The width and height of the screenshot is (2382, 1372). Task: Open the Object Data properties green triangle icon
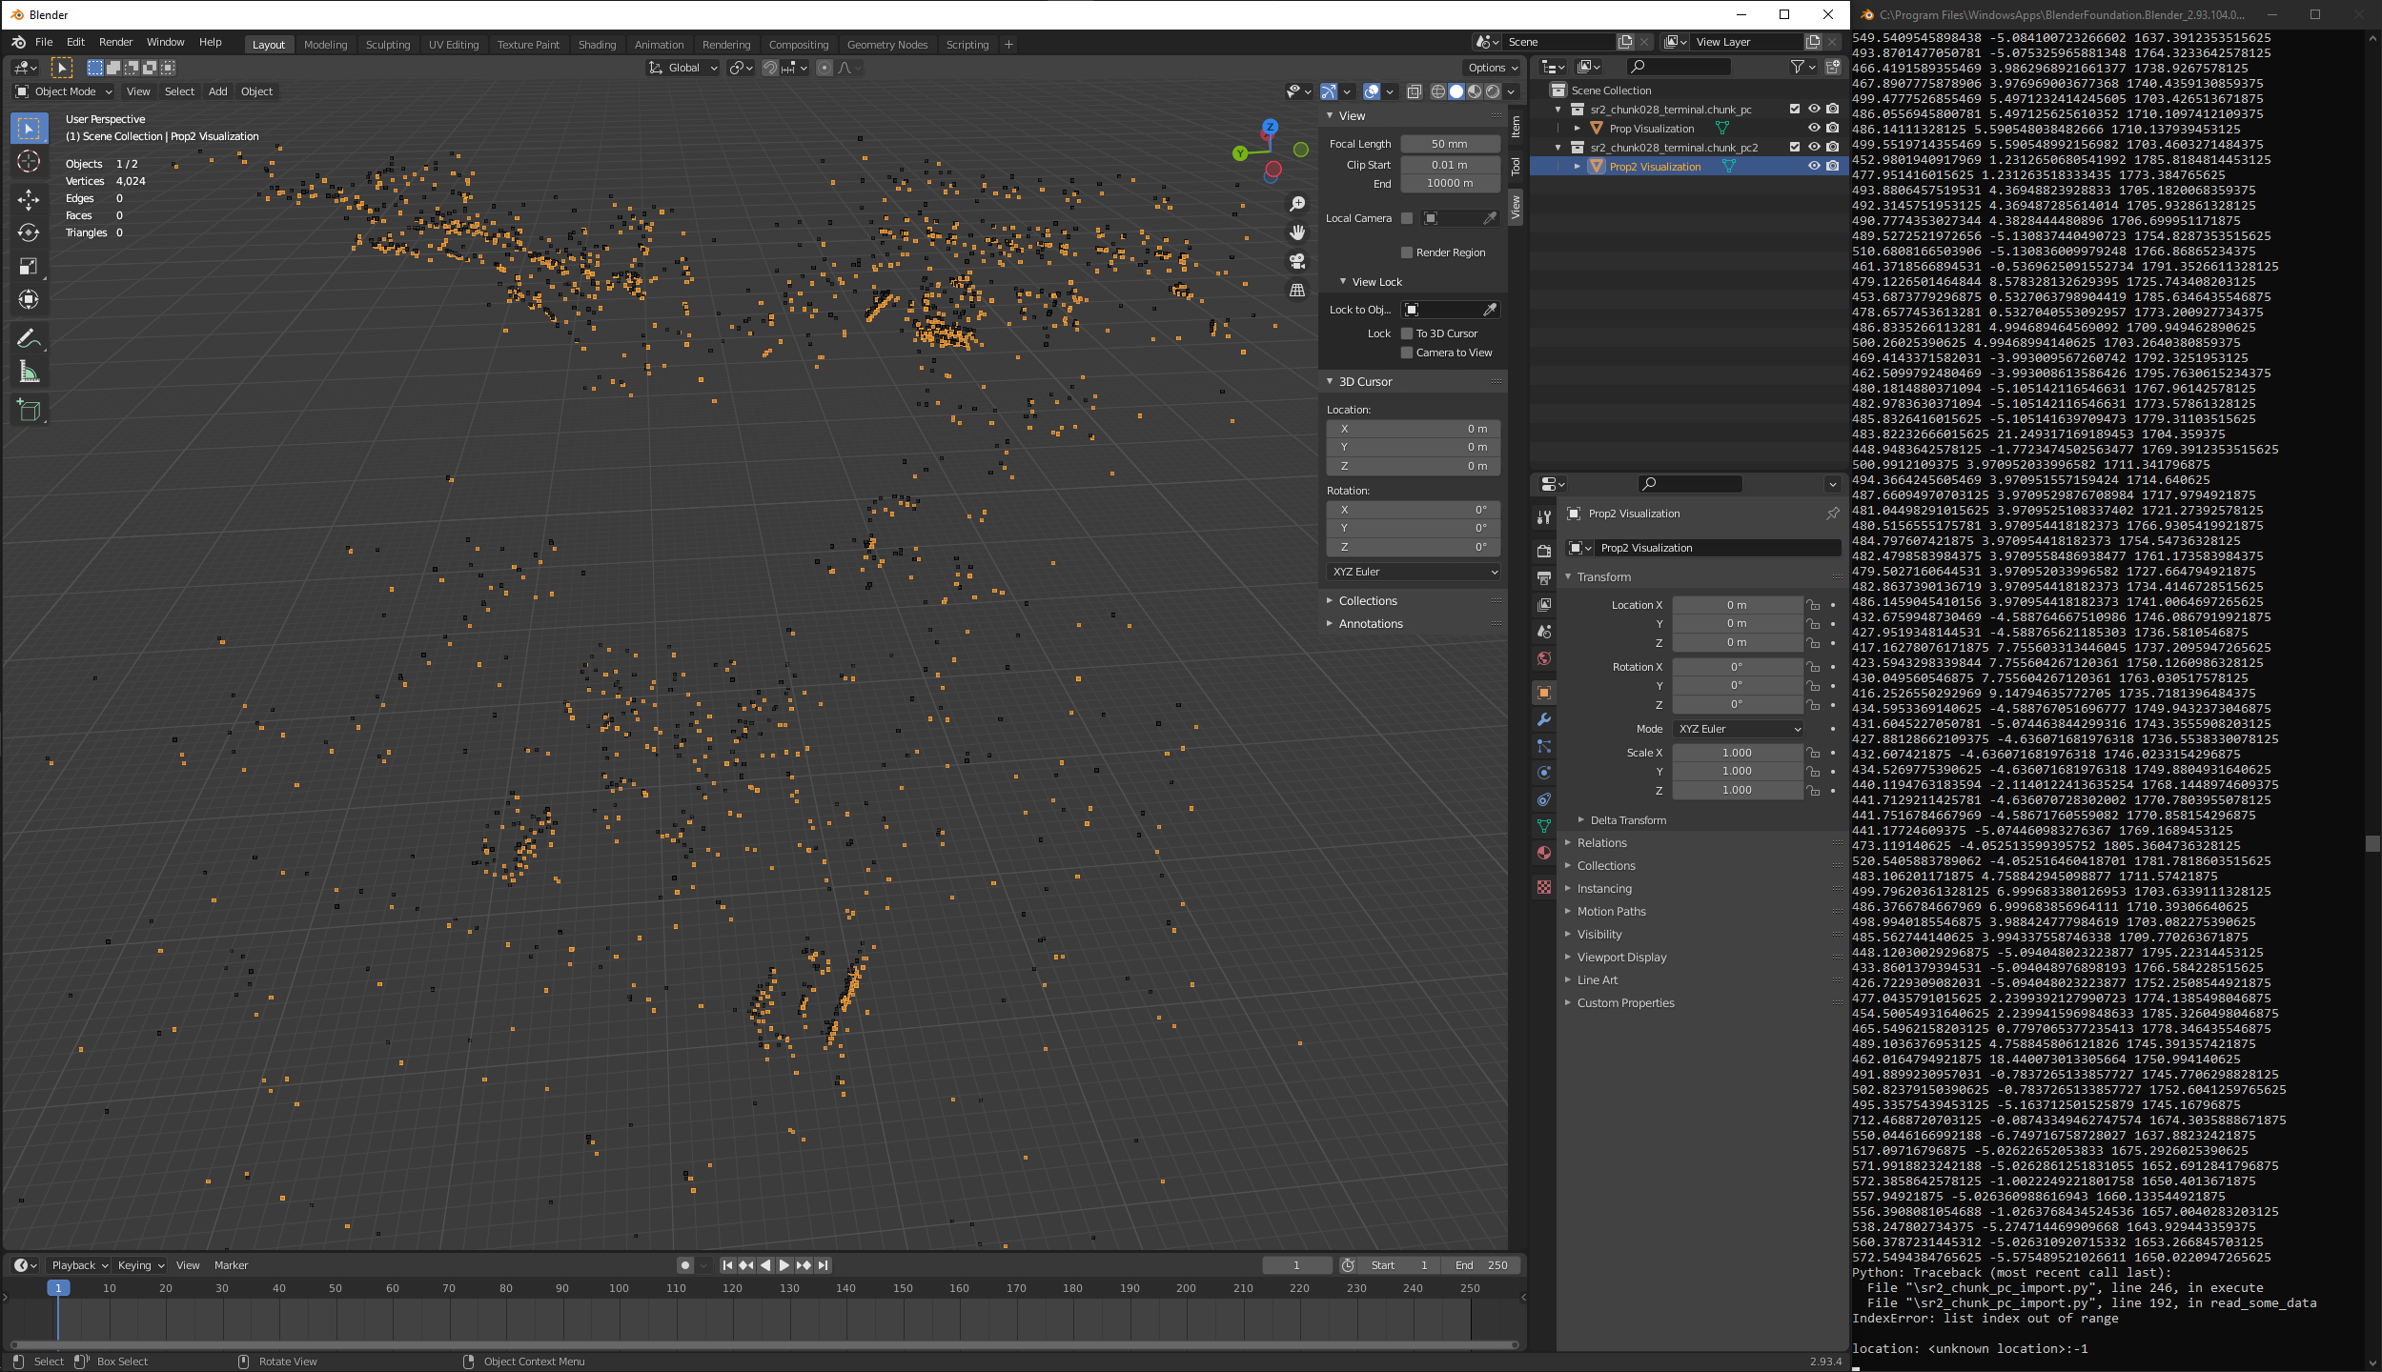click(x=1543, y=826)
